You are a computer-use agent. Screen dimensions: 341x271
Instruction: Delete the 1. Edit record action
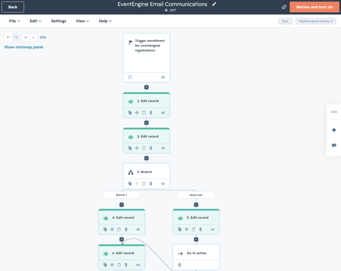click(151, 113)
